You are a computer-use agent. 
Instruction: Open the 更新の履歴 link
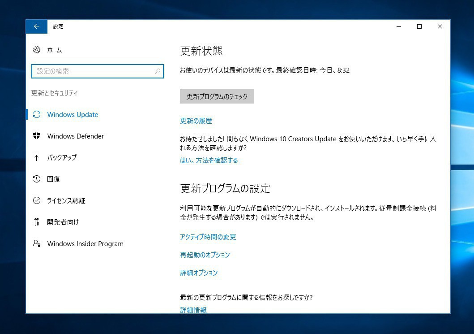pos(196,121)
